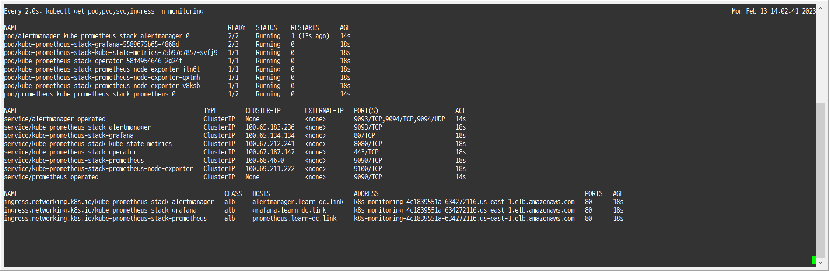The width and height of the screenshot is (829, 271).
Task: Click cluster IP 100.67.187.142
Action: (x=270, y=152)
